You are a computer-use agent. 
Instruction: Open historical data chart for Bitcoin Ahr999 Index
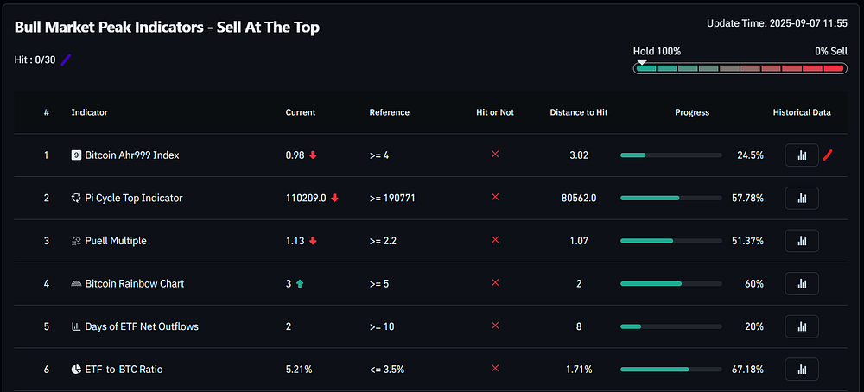802,155
